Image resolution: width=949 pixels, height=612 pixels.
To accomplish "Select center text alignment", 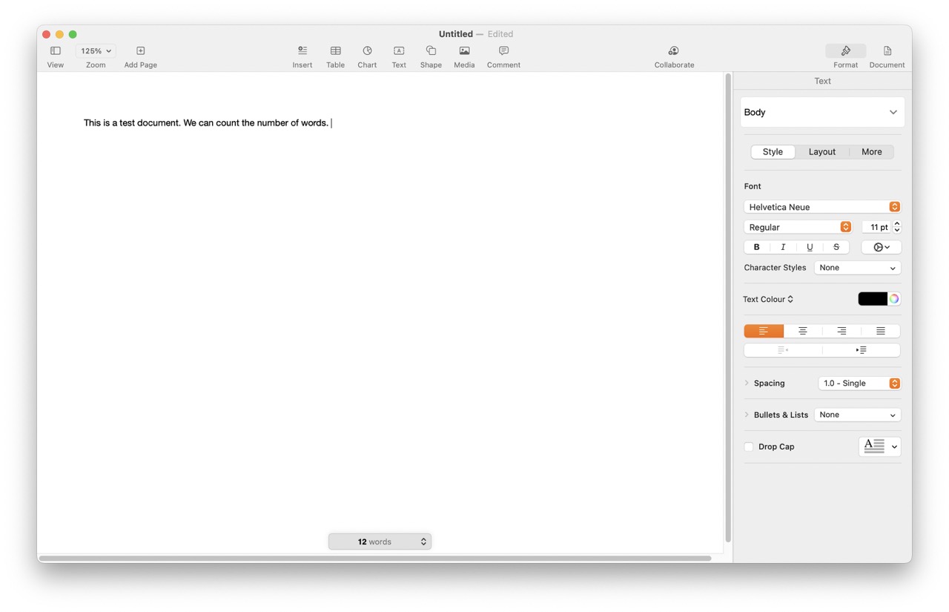I will (x=802, y=331).
